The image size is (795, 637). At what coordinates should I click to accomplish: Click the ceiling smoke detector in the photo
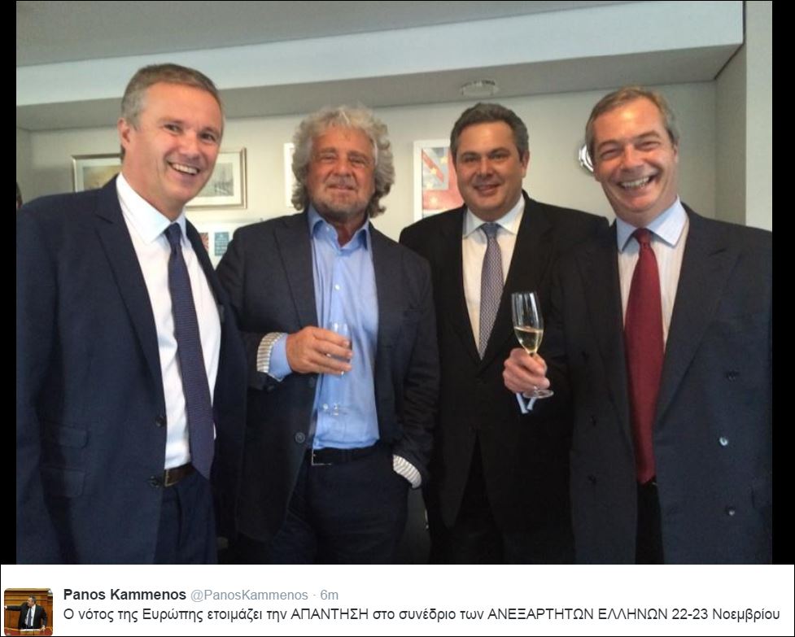478,88
